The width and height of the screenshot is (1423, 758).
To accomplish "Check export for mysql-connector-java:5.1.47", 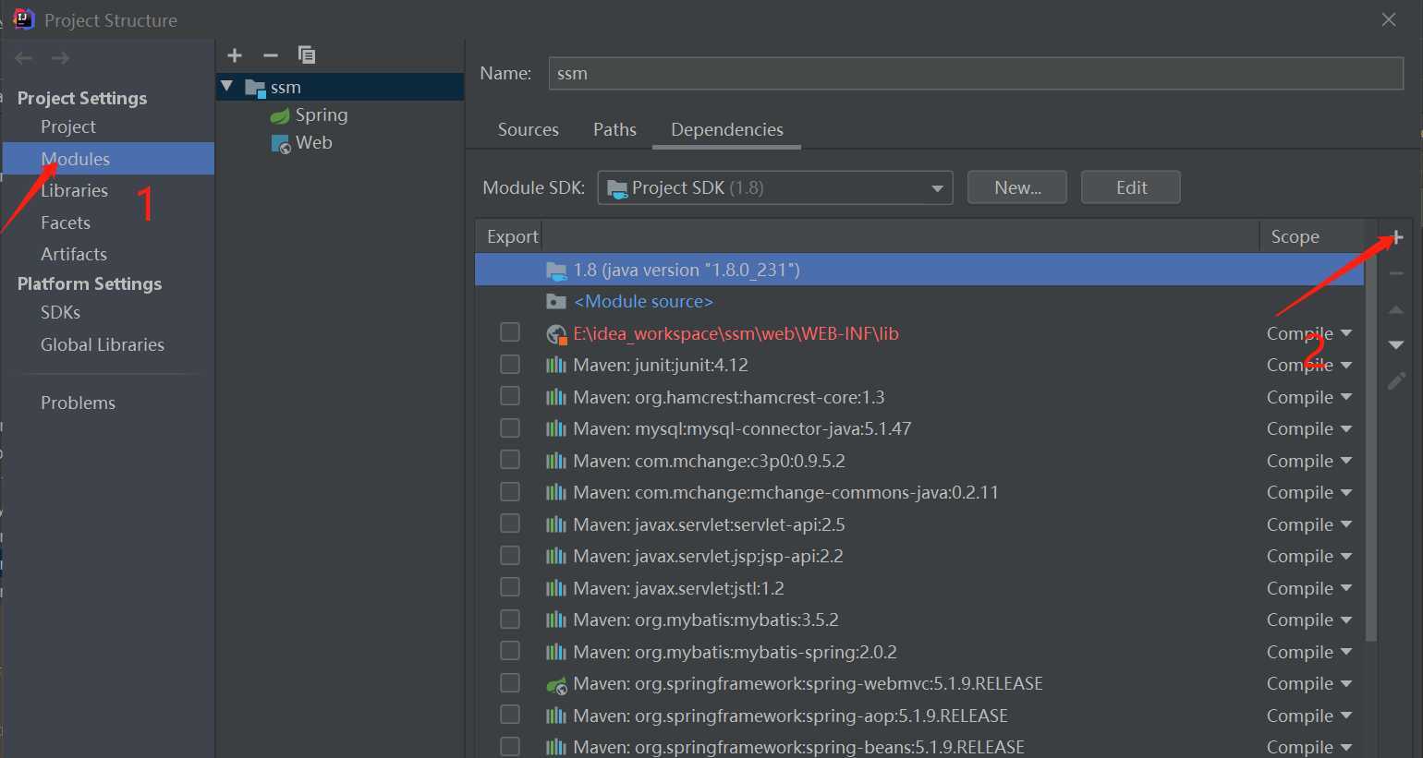I will point(510,428).
